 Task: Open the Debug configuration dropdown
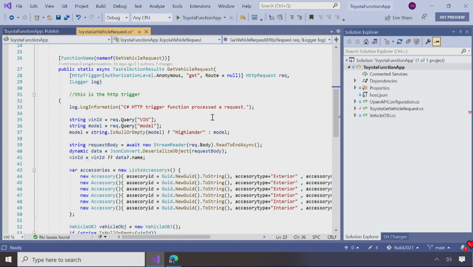(x=117, y=17)
